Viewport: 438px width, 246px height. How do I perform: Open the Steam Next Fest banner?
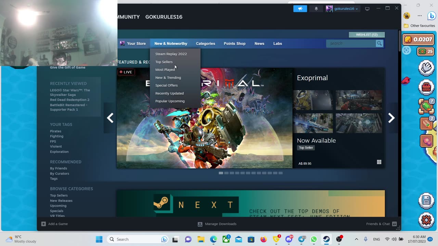click(250, 203)
